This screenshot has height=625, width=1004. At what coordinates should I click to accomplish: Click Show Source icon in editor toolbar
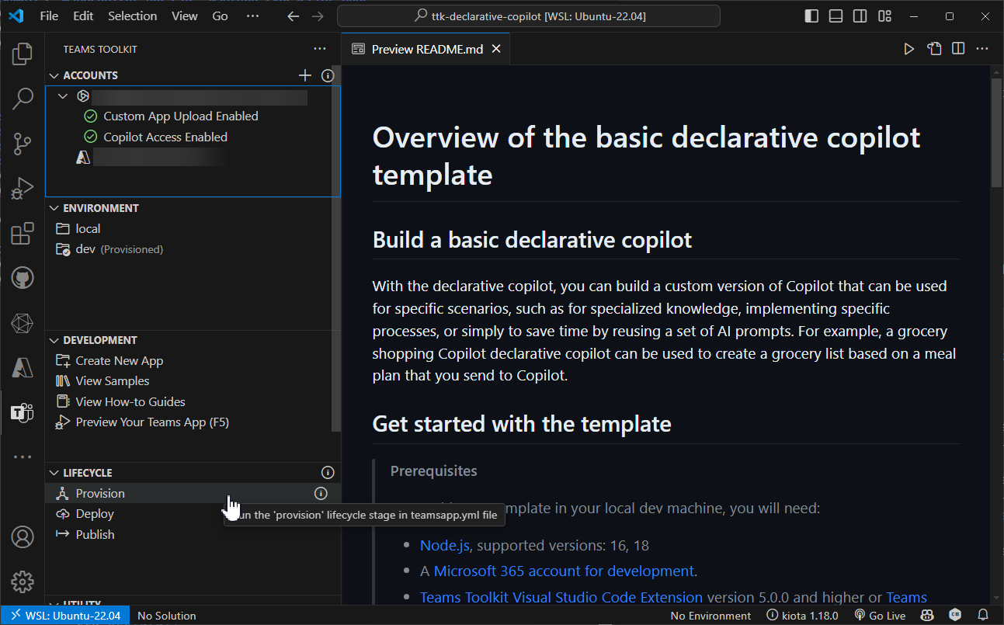(934, 49)
